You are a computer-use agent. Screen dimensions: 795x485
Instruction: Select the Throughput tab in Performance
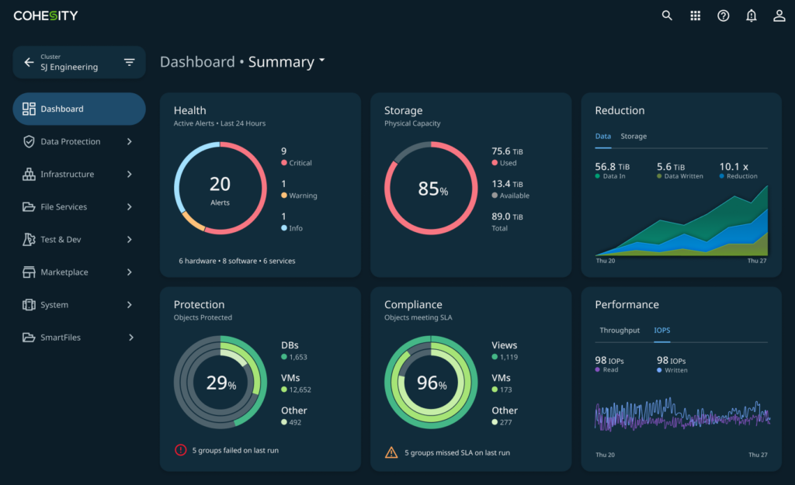click(619, 330)
